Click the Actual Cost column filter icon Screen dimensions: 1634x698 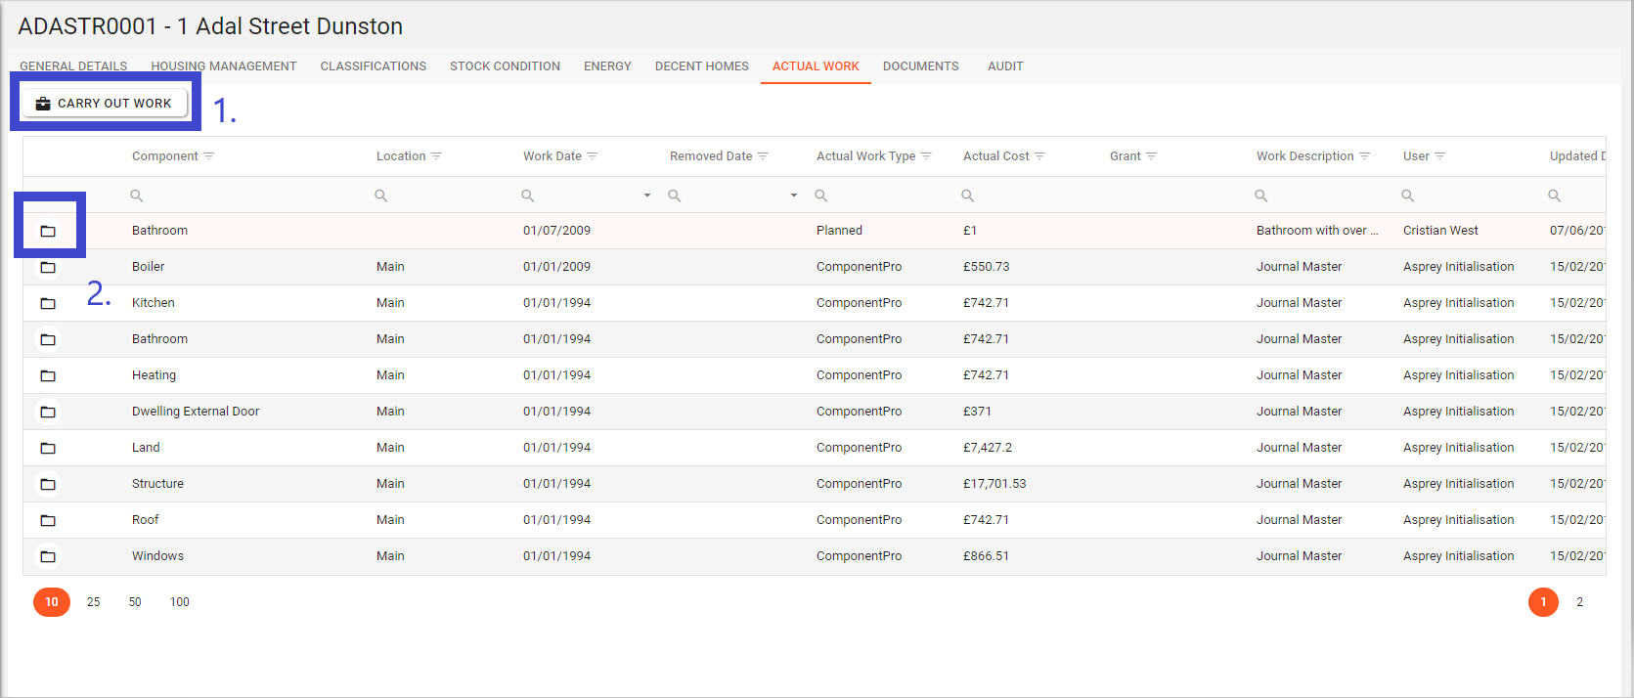1039,156
